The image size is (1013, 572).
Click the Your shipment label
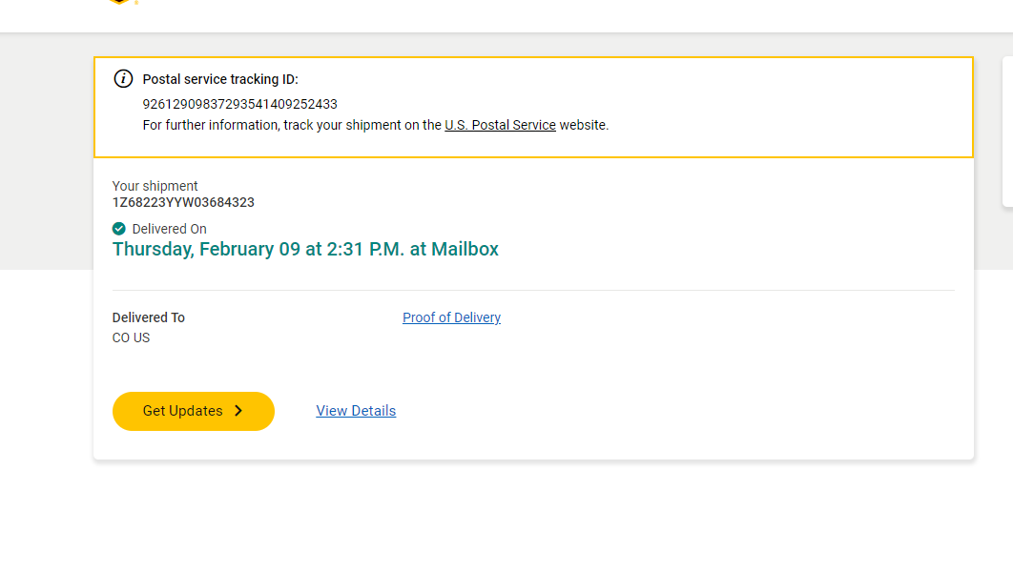[x=155, y=186]
